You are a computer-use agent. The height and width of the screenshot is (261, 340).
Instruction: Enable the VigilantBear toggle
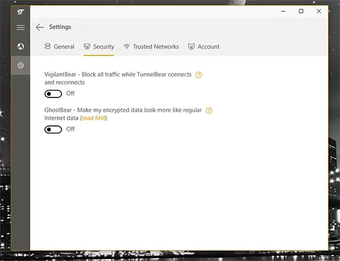point(53,94)
